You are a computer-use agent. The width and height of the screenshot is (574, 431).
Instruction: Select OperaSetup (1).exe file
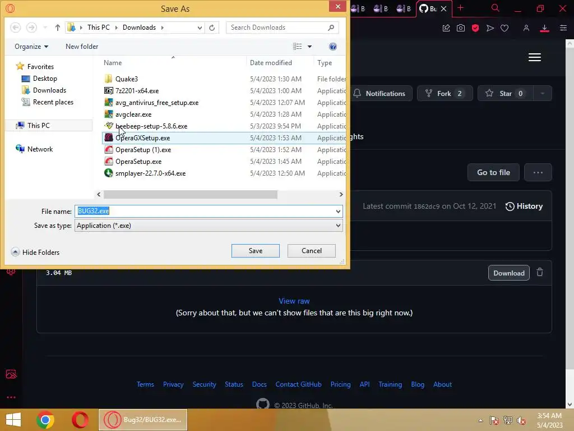143,149
